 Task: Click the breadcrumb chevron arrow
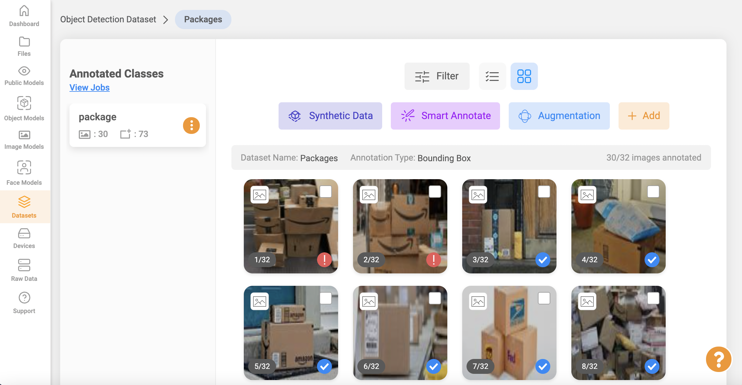pos(166,20)
